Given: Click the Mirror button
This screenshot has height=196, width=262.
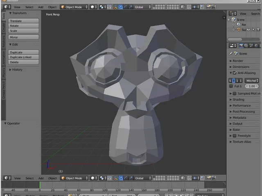Looking at the screenshot, I should point(24,37).
